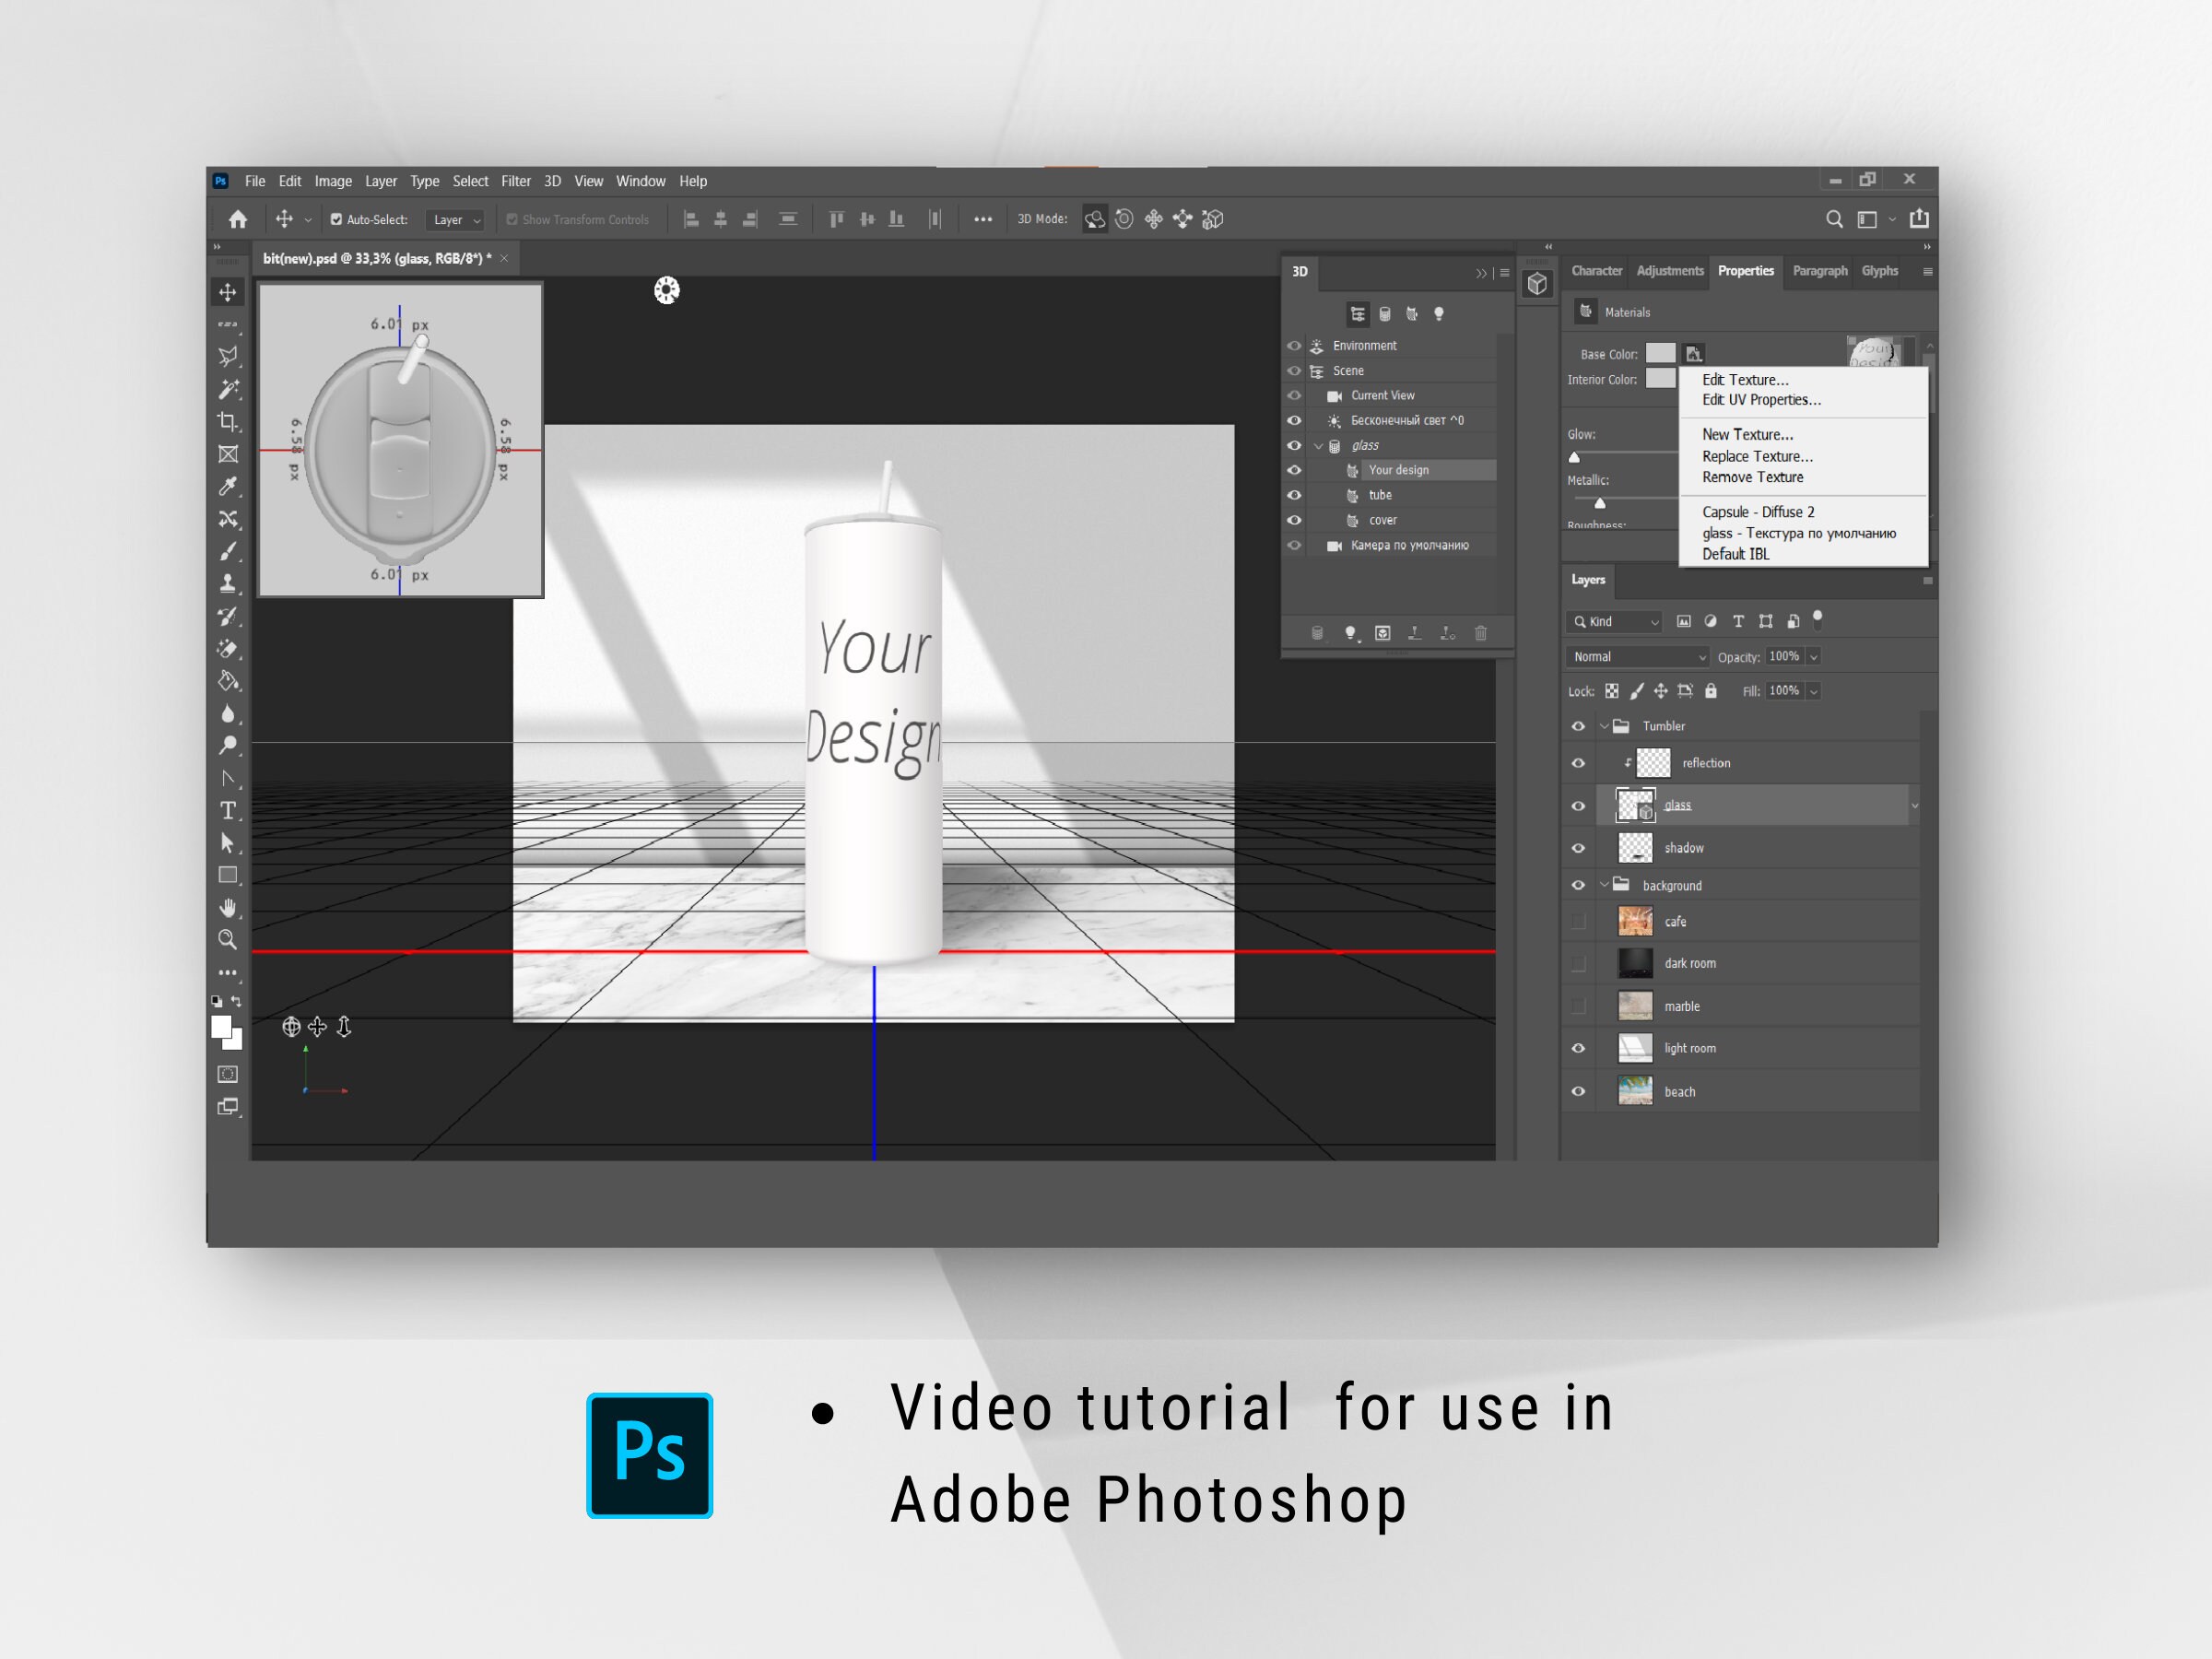Show the cafe layer
Viewport: 2212px width, 1659px height.
point(1579,921)
